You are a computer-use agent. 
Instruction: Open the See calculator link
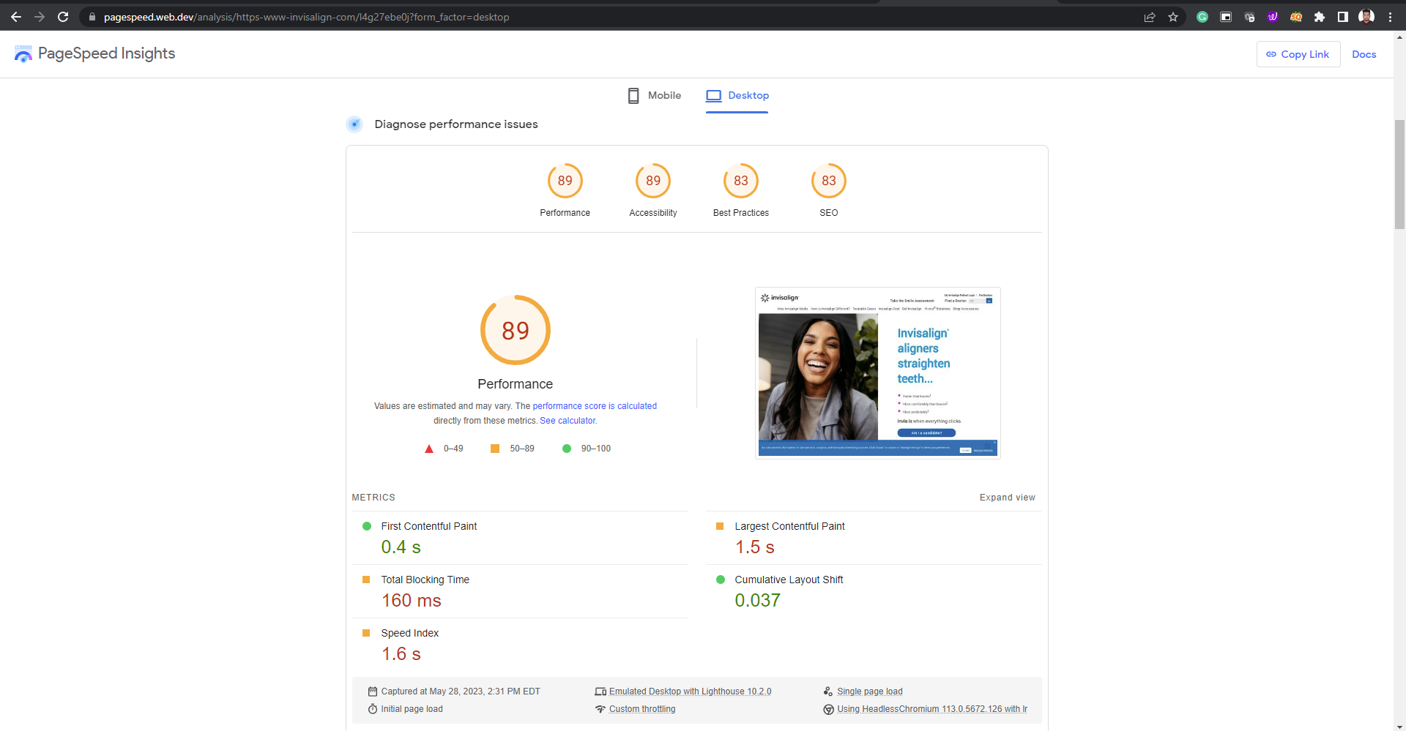click(568, 421)
